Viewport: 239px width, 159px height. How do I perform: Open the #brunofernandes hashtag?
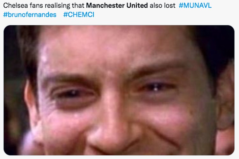click(x=30, y=15)
